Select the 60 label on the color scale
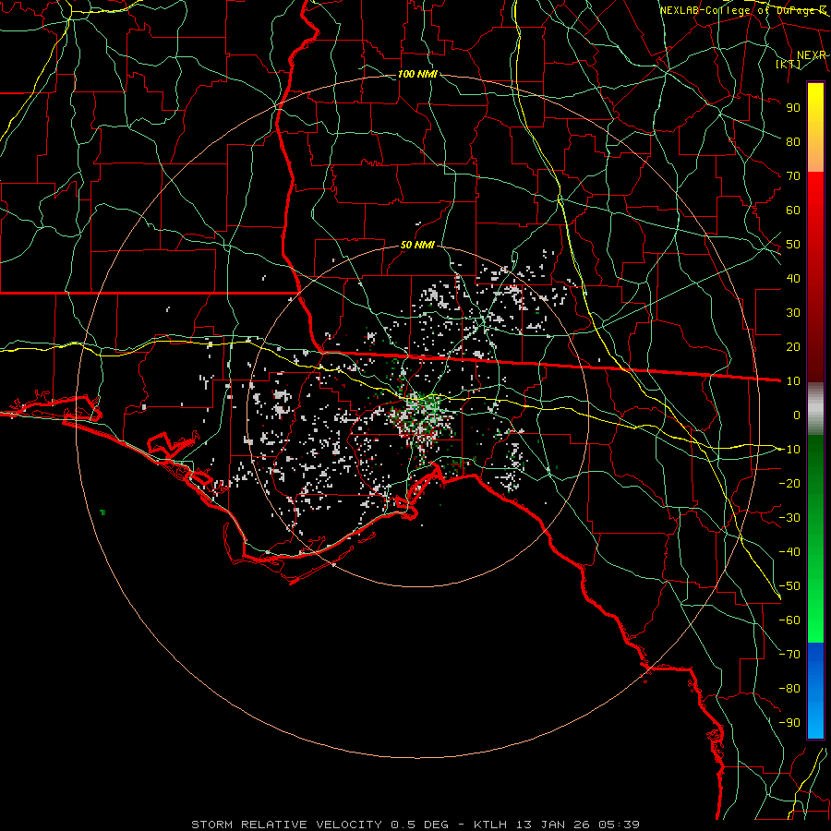This screenshot has height=831, width=831. (x=793, y=210)
